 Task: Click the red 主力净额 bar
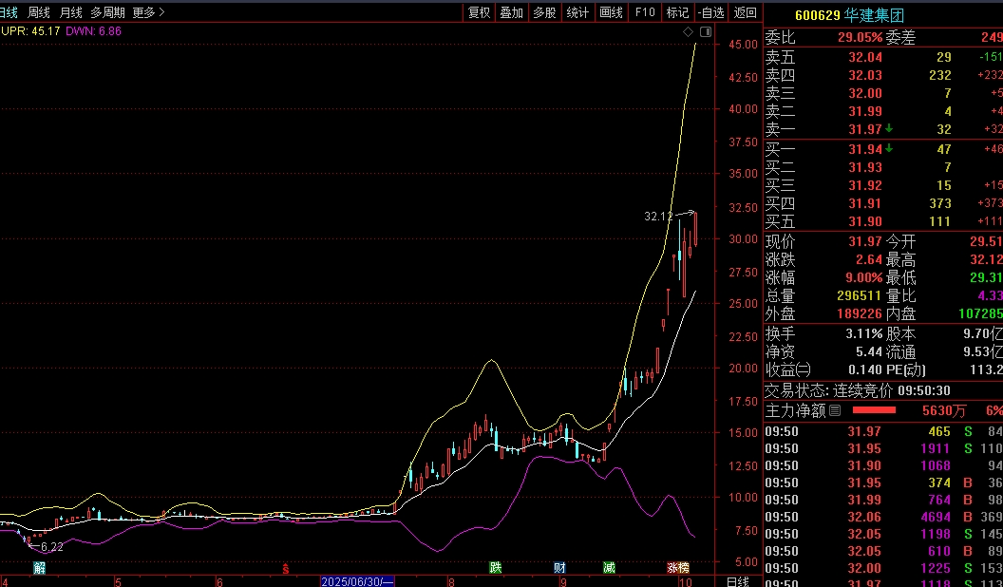[x=874, y=410]
